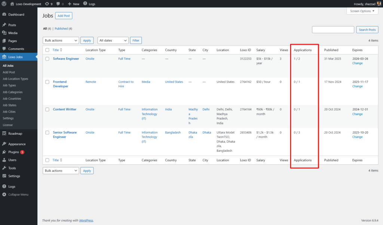
Task: Open Job Categories in Loxo Jobs submenu
Action: click(x=12, y=92)
